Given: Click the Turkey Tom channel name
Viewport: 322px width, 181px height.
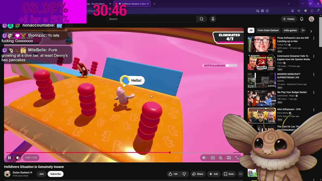Looking at the screenshot, I should [x=283, y=45].
